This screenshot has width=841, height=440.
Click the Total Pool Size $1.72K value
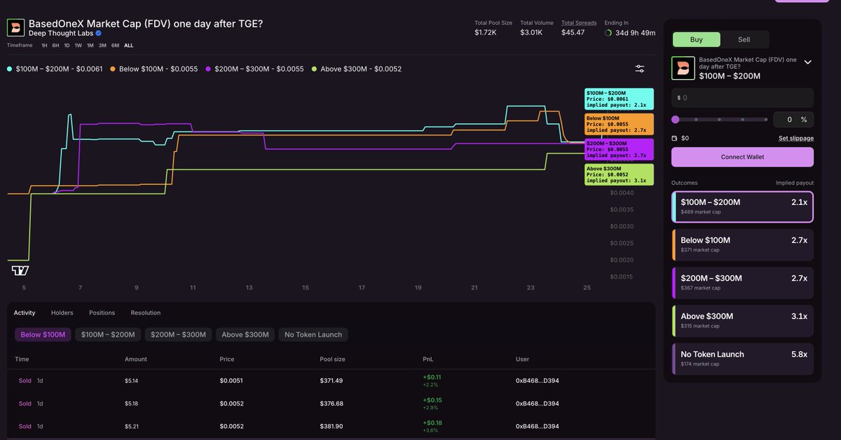pyautogui.click(x=485, y=32)
